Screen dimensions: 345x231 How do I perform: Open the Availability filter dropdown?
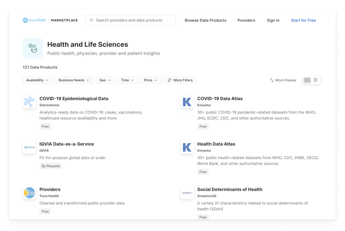37,80
